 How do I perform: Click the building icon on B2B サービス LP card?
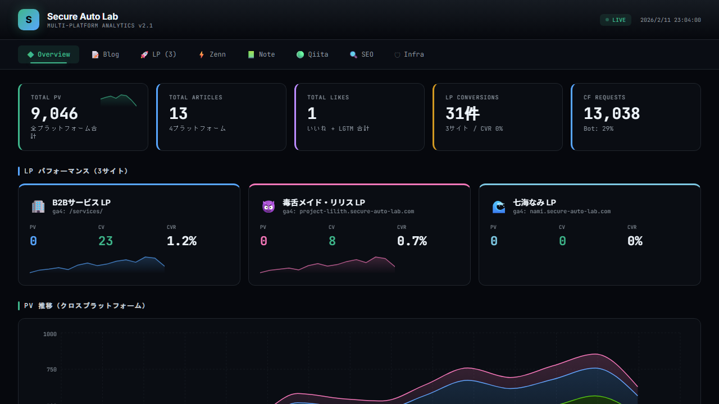[x=38, y=206]
